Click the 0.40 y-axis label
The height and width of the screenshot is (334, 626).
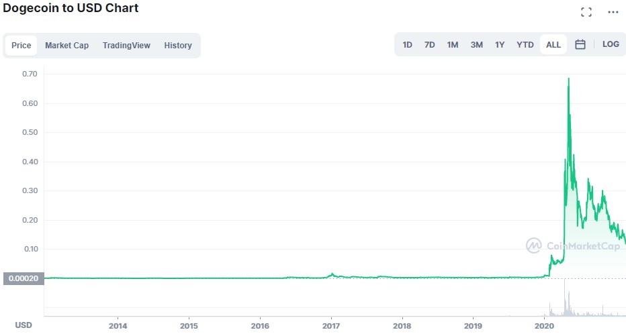coord(30,162)
